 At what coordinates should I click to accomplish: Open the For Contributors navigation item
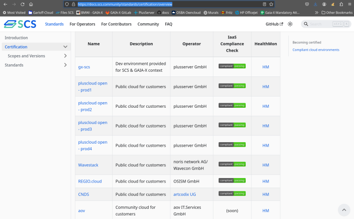116,24
